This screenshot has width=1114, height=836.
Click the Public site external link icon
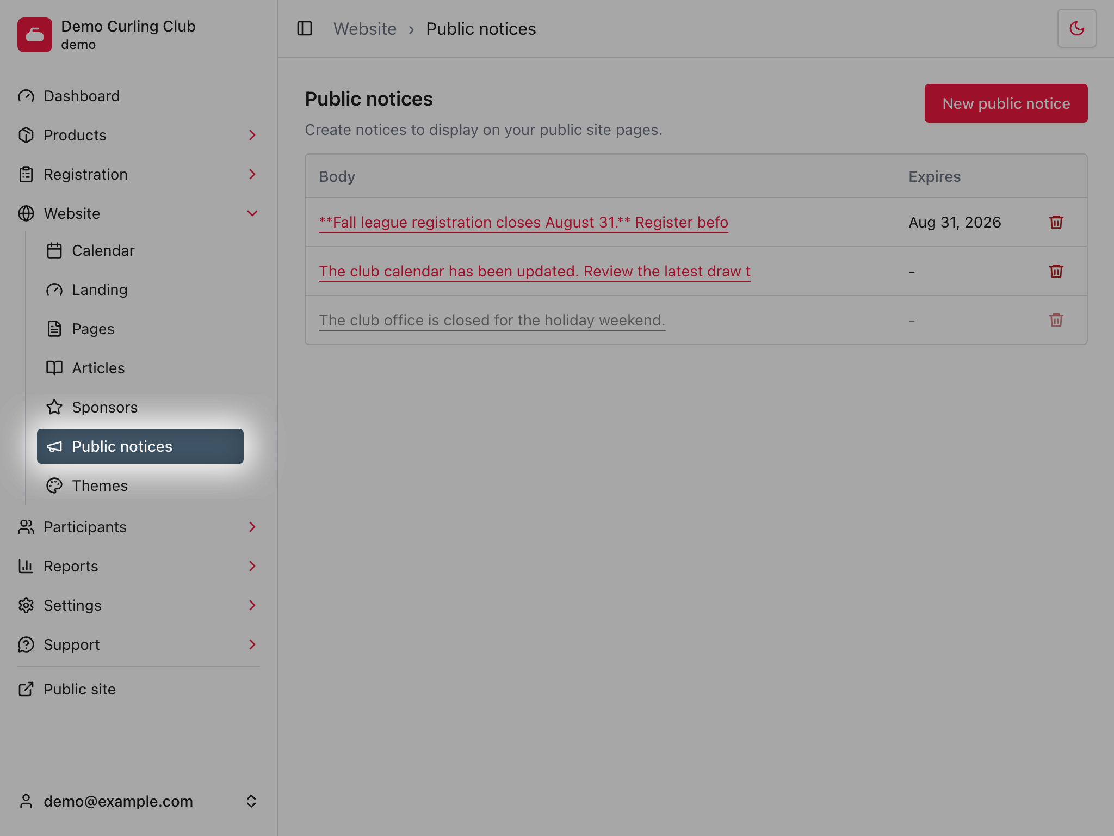tap(26, 689)
